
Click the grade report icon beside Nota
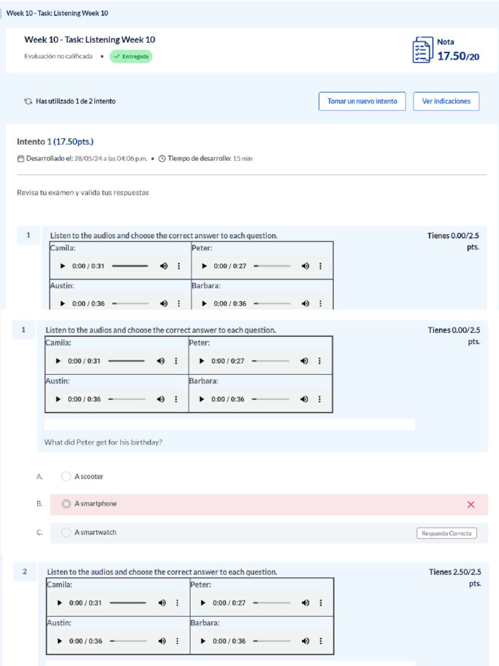click(x=422, y=50)
